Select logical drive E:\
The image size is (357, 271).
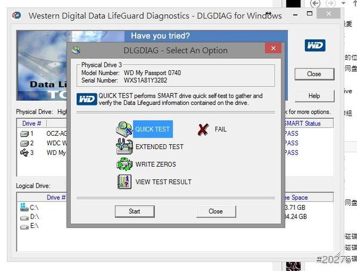(35, 226)
